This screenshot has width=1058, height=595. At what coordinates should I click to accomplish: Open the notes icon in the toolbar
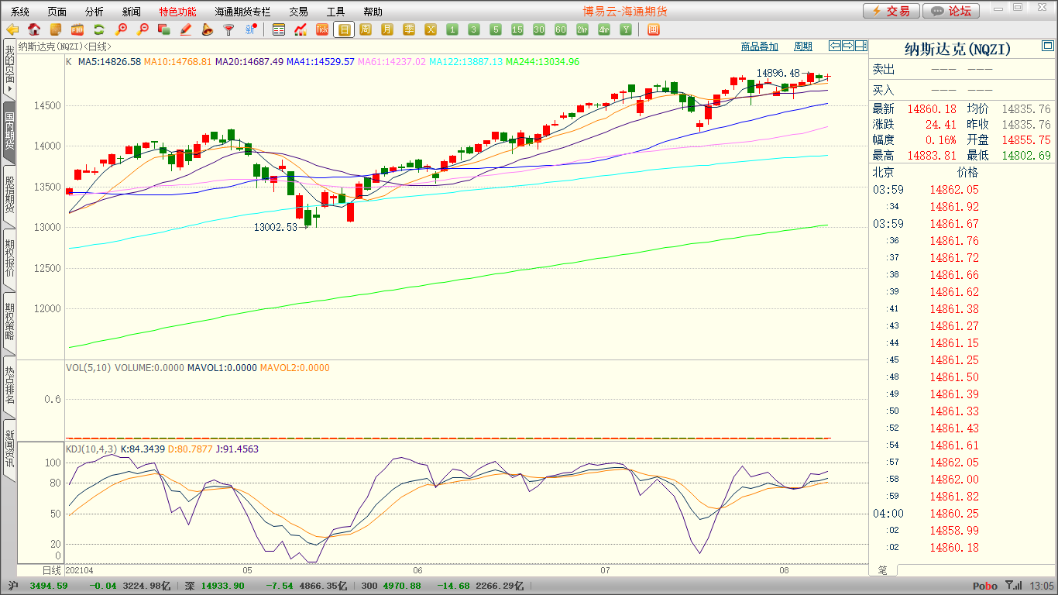coord(56,29)
